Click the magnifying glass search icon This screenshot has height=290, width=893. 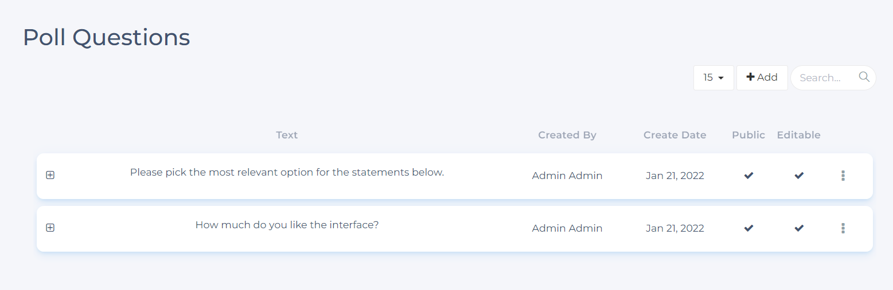864,77
